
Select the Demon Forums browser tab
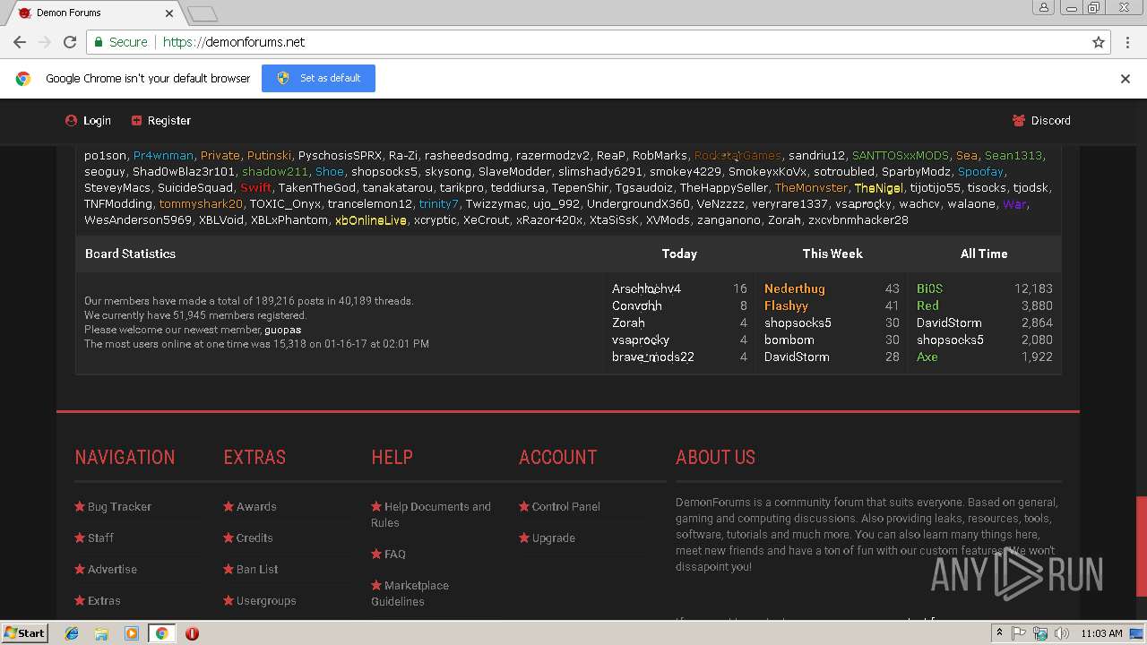point(94,13)
